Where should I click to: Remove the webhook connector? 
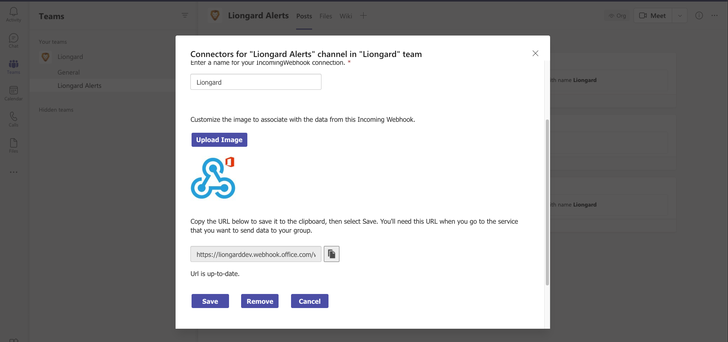[260, 301]
